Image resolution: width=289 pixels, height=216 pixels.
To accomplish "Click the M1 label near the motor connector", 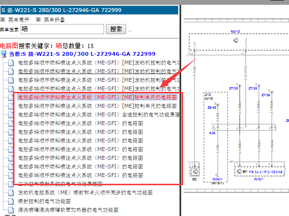I will tap(232, 162).
